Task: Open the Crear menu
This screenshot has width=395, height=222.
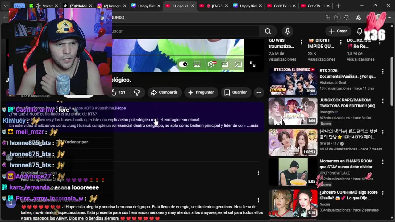Action: [338, 31]
